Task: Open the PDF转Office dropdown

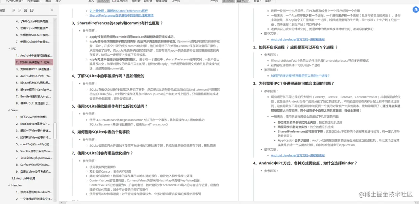Action: (14, 1)
